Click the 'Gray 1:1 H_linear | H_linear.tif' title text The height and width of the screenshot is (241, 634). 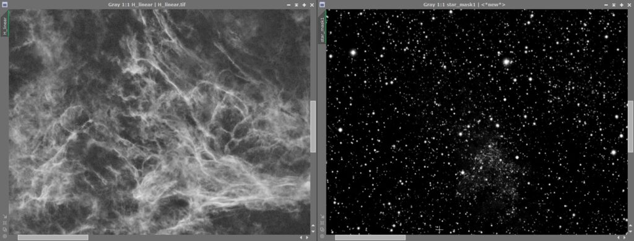[x=147, y=5]
